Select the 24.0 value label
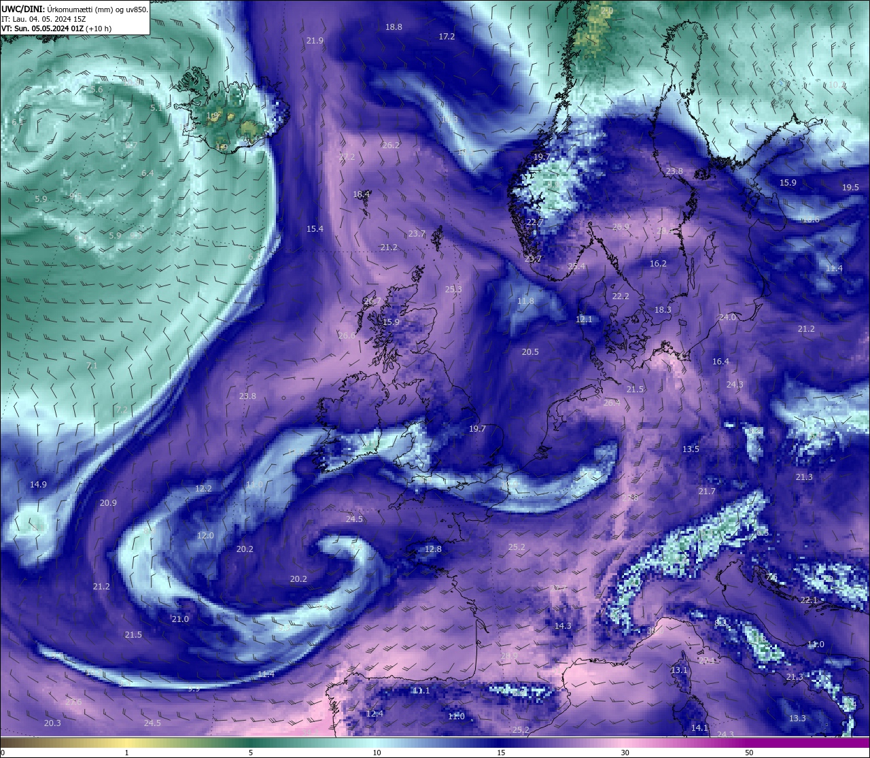 tap(727, 317)
